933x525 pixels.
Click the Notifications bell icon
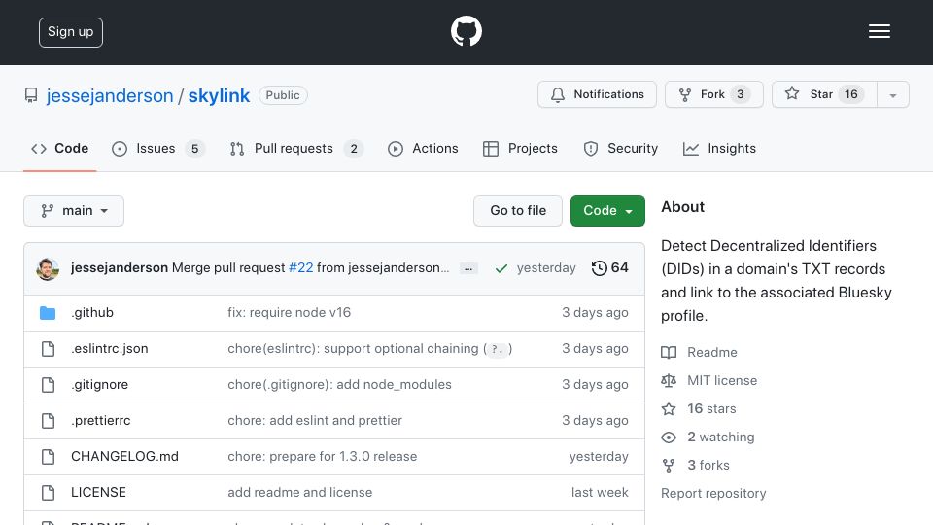pyautogui.click(x=558, y=94)
